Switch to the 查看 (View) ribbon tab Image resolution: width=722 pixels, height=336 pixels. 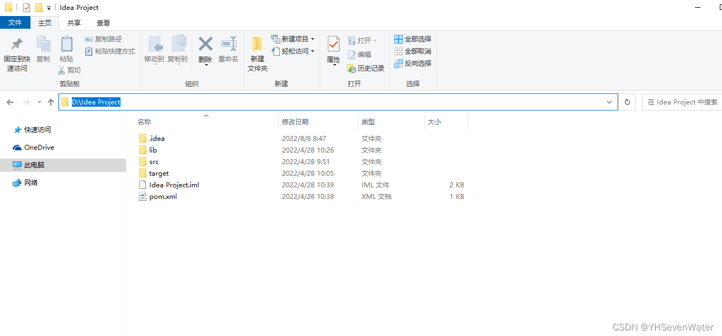coord(103,23)
